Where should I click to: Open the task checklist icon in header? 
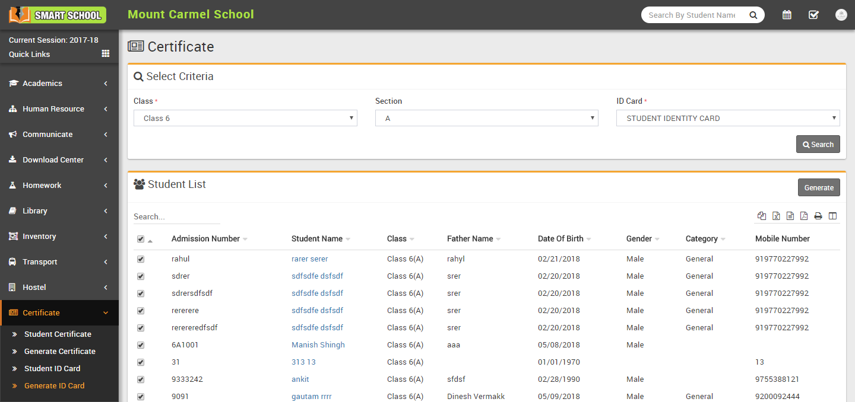[x=813, y=15]
